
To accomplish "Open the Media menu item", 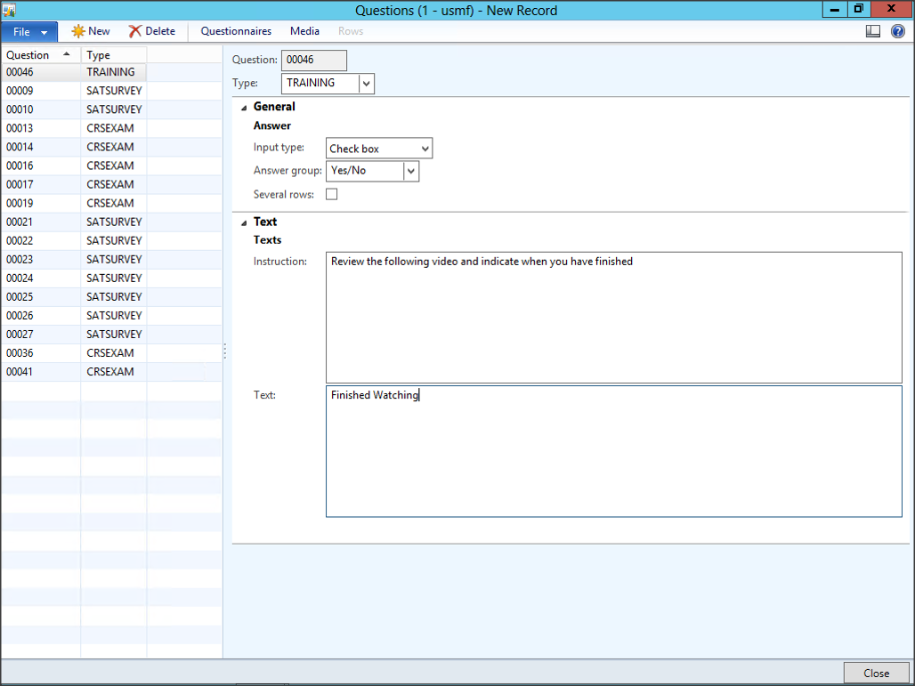I will tap(304, 31).
